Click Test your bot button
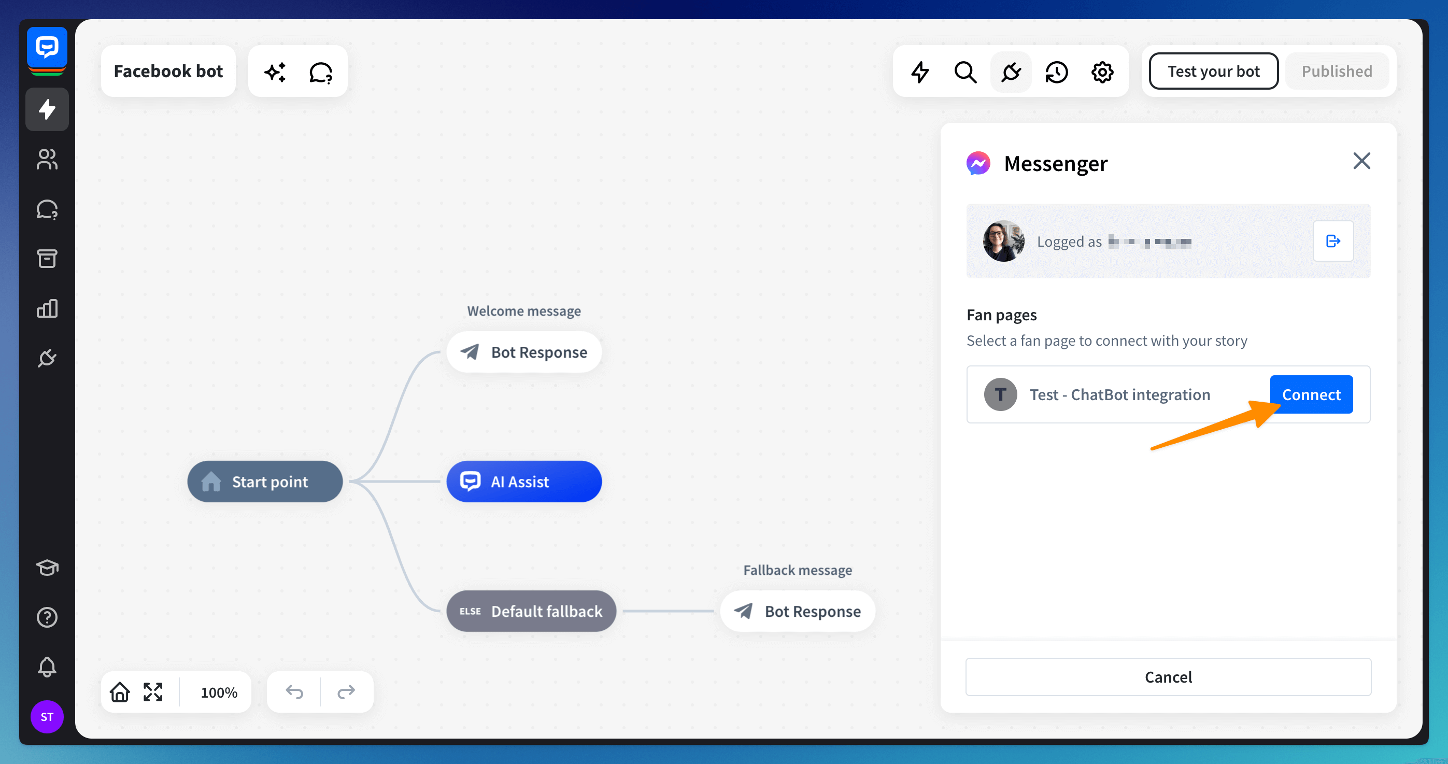 (1213, 72)
